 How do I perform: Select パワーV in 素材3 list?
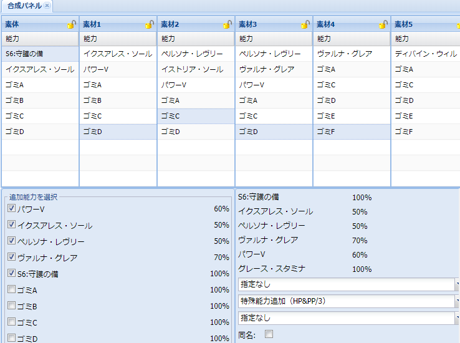click(274, 85)
